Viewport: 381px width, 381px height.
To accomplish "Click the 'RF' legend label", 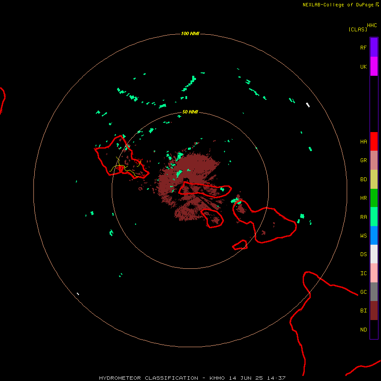I will (x=363, y=47).
